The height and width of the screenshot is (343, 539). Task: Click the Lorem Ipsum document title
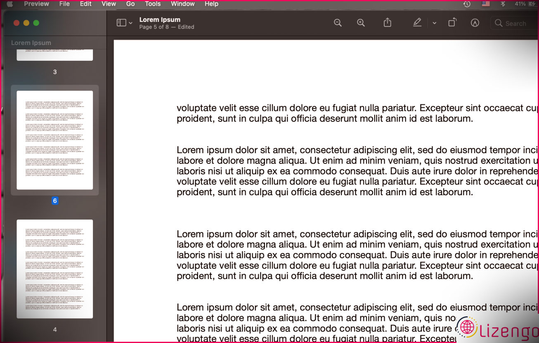pos(160,19)
